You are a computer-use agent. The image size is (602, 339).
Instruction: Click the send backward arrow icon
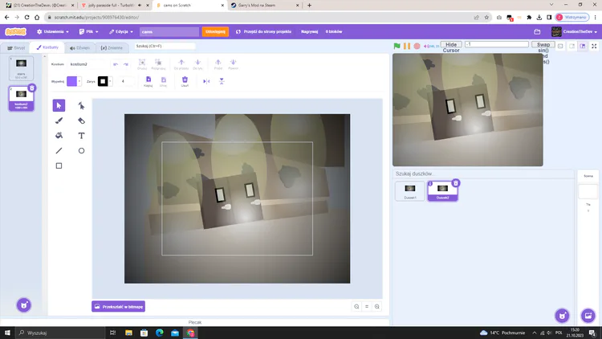click(x=197, y=63)
